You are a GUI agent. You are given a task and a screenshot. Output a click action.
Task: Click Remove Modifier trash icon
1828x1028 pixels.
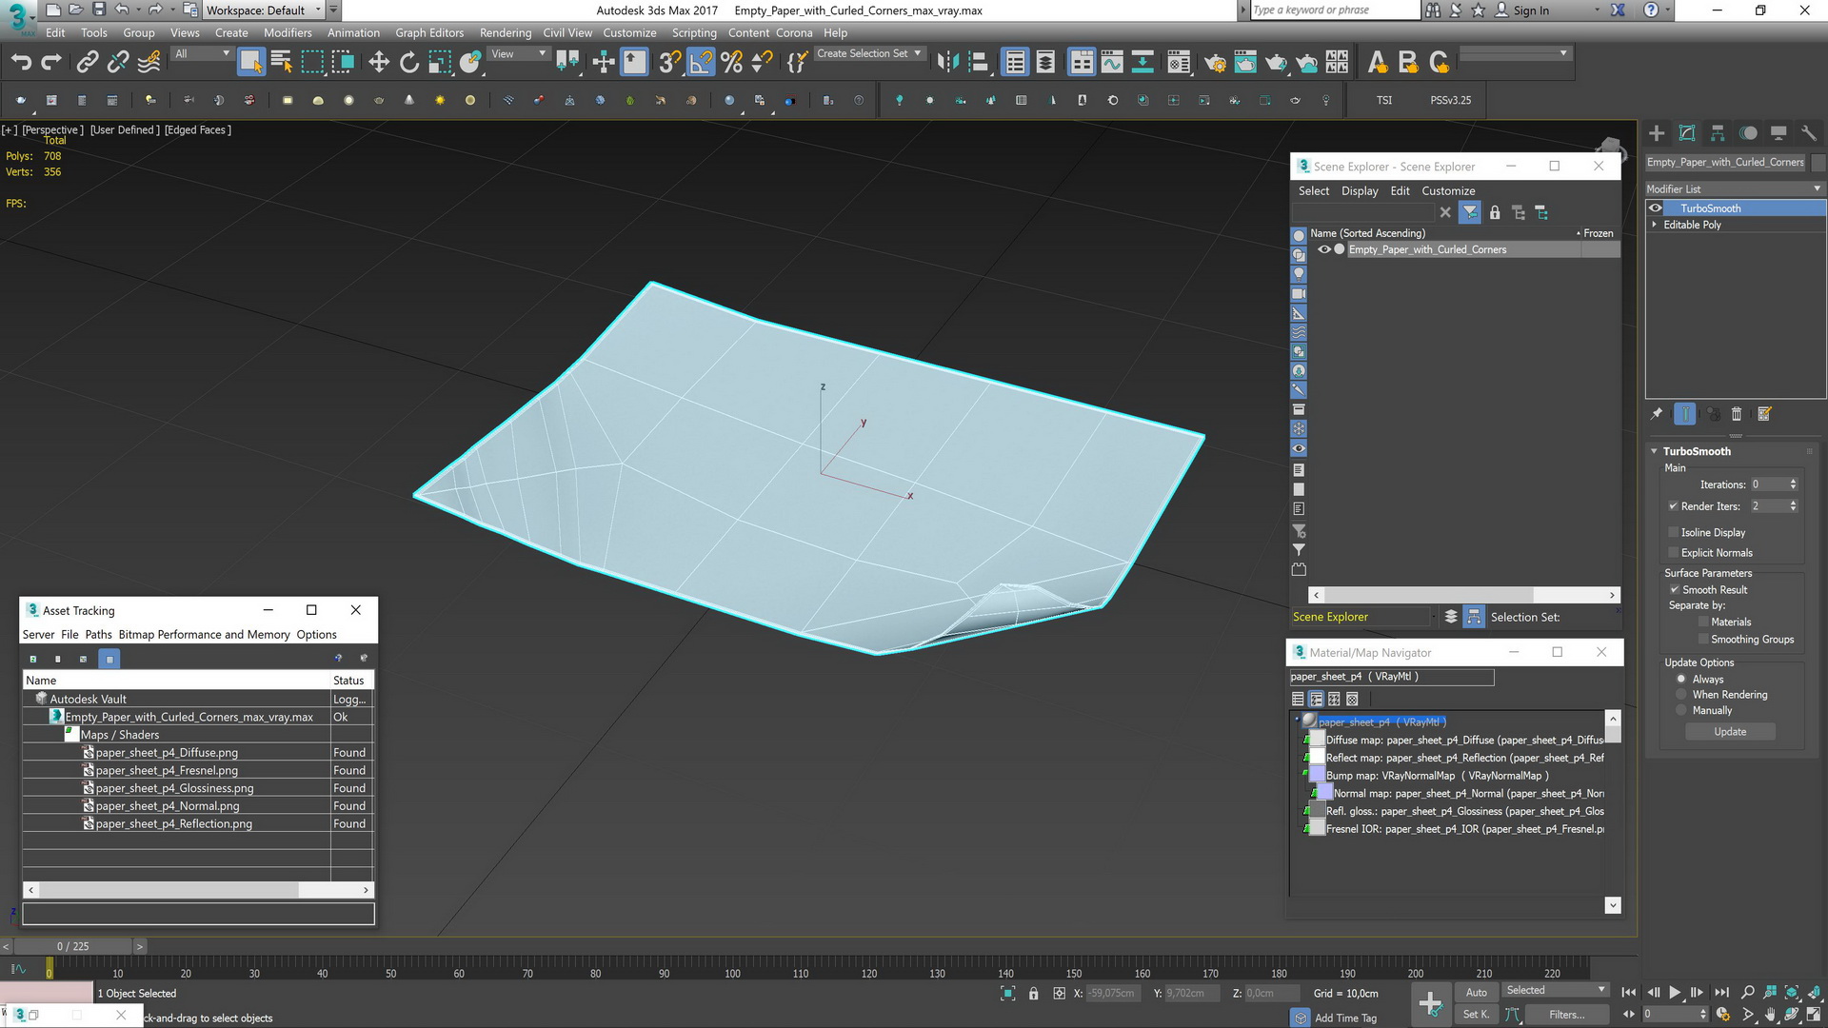[x=1737, y=414]
